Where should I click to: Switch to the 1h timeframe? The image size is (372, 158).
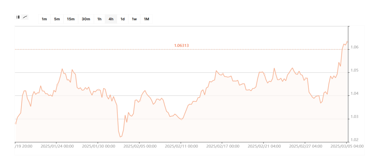pos(99,19)
